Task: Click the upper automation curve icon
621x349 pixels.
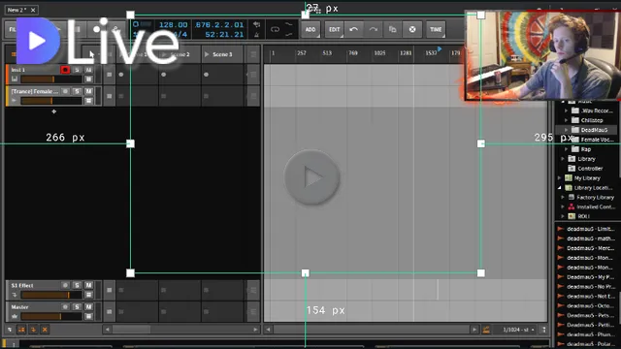Action: (x=289, y=25)
